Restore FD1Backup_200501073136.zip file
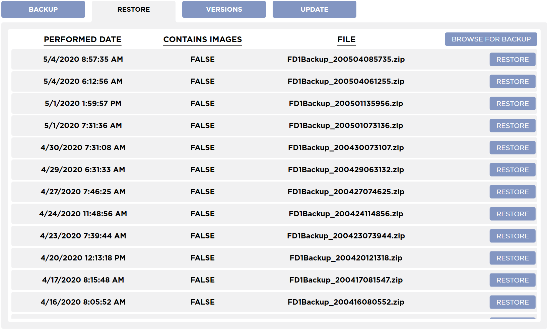552x333 pixels. pos(512,126)
